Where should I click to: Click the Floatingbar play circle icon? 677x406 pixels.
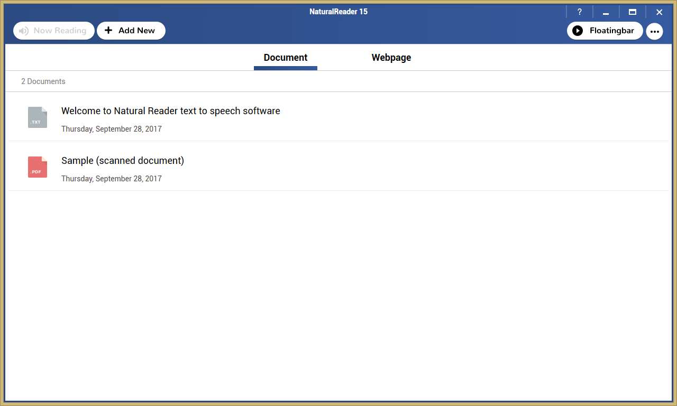578,31
